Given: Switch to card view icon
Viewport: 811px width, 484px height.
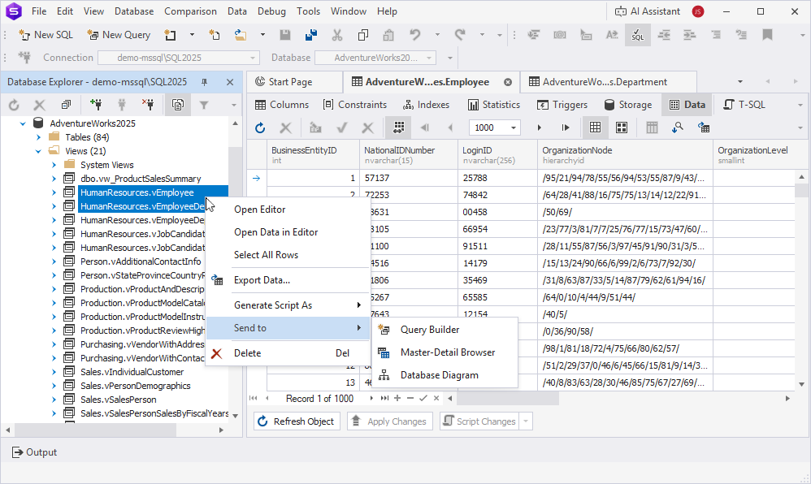Looking at the screenshot, I should [622, 127].
